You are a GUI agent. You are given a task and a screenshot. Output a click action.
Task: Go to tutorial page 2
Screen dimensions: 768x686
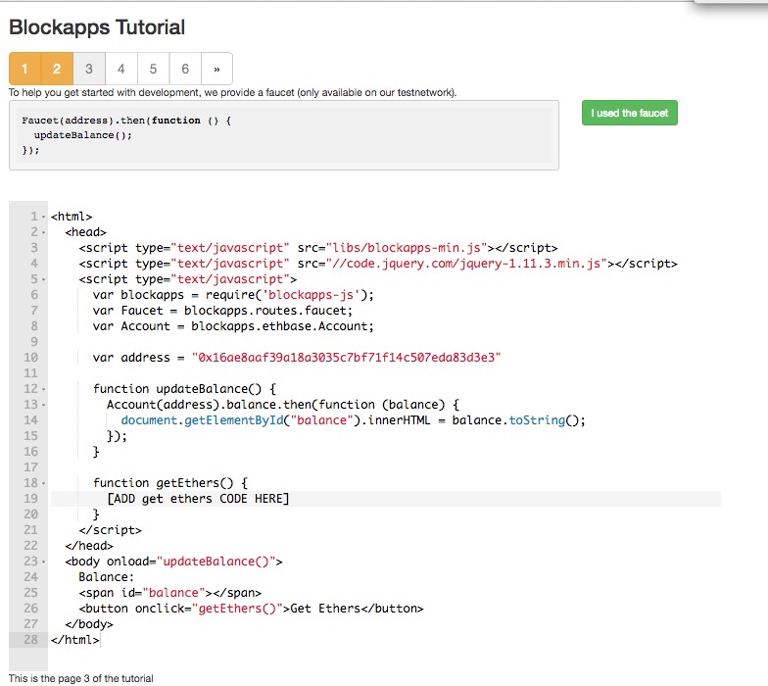(57, 69)
